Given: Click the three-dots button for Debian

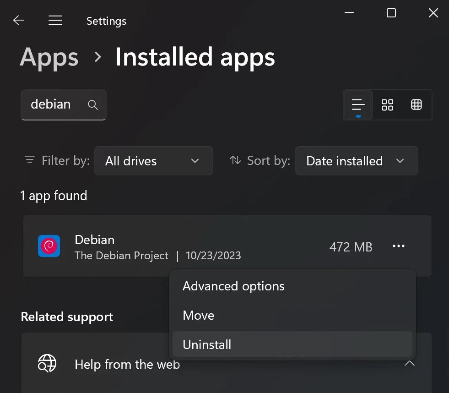Looking at the screenshot, I should tap(398, 246).
